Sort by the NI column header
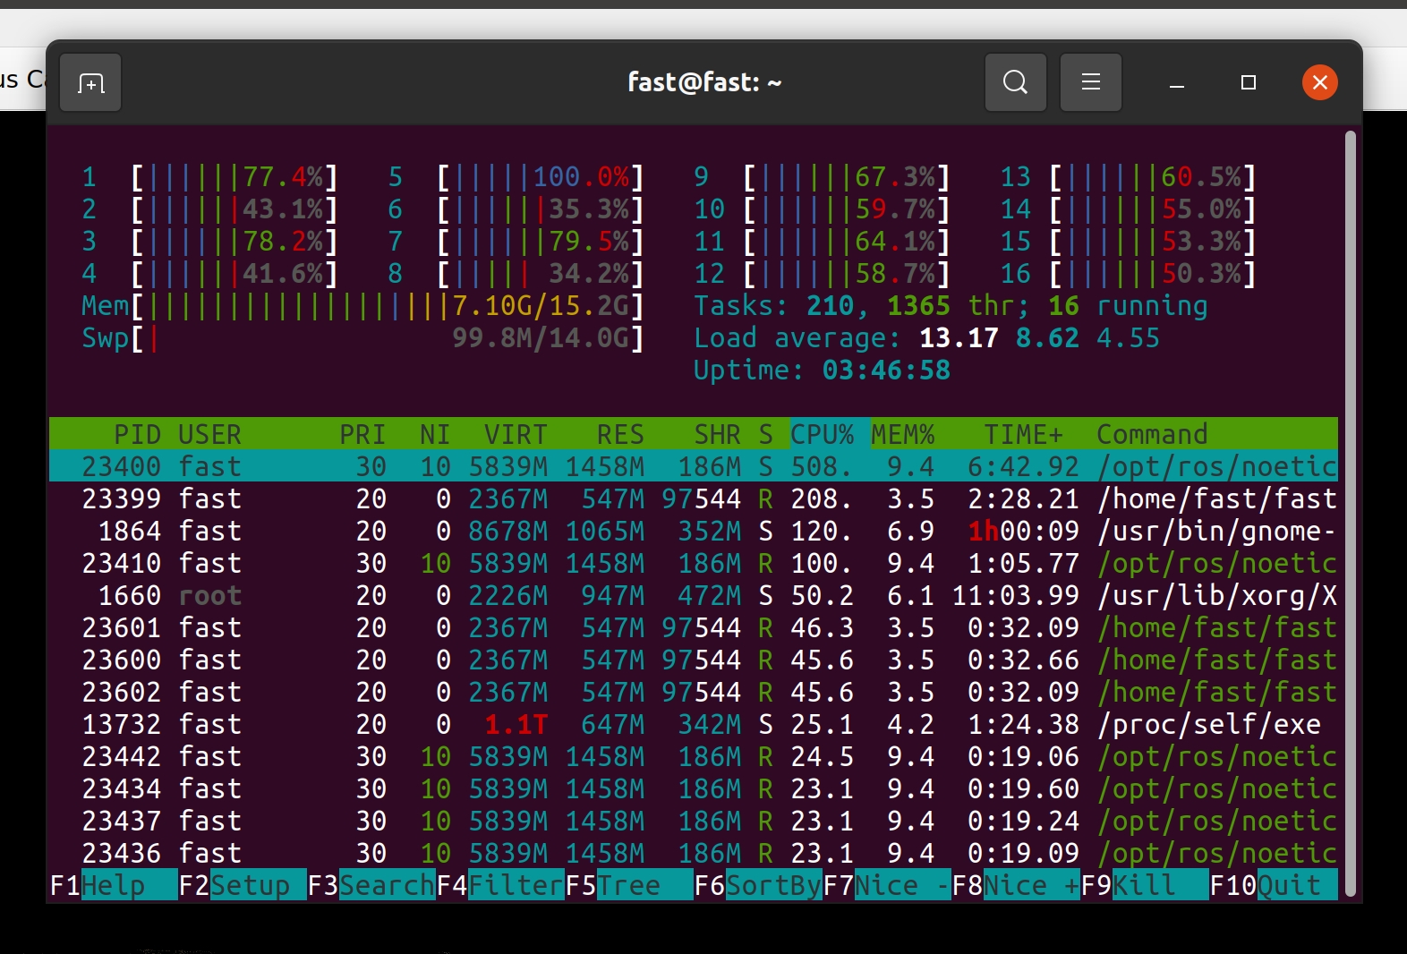 [435, 434]
